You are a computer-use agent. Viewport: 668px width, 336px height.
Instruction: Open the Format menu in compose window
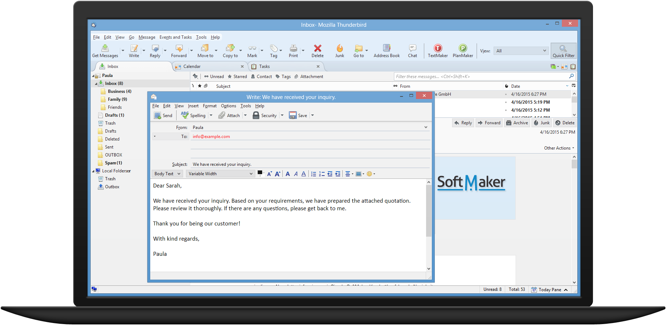210,106
